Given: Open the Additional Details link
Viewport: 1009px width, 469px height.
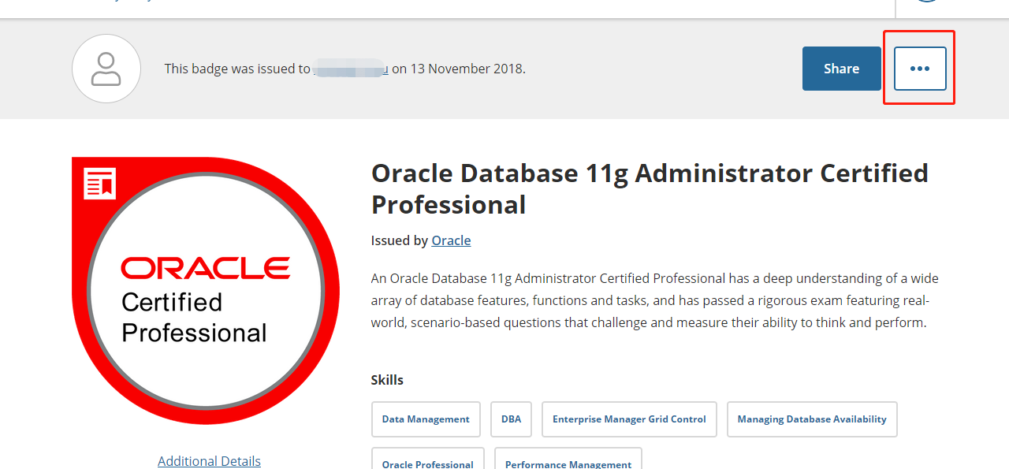Looking at the screenshot, I should [209, 460].
